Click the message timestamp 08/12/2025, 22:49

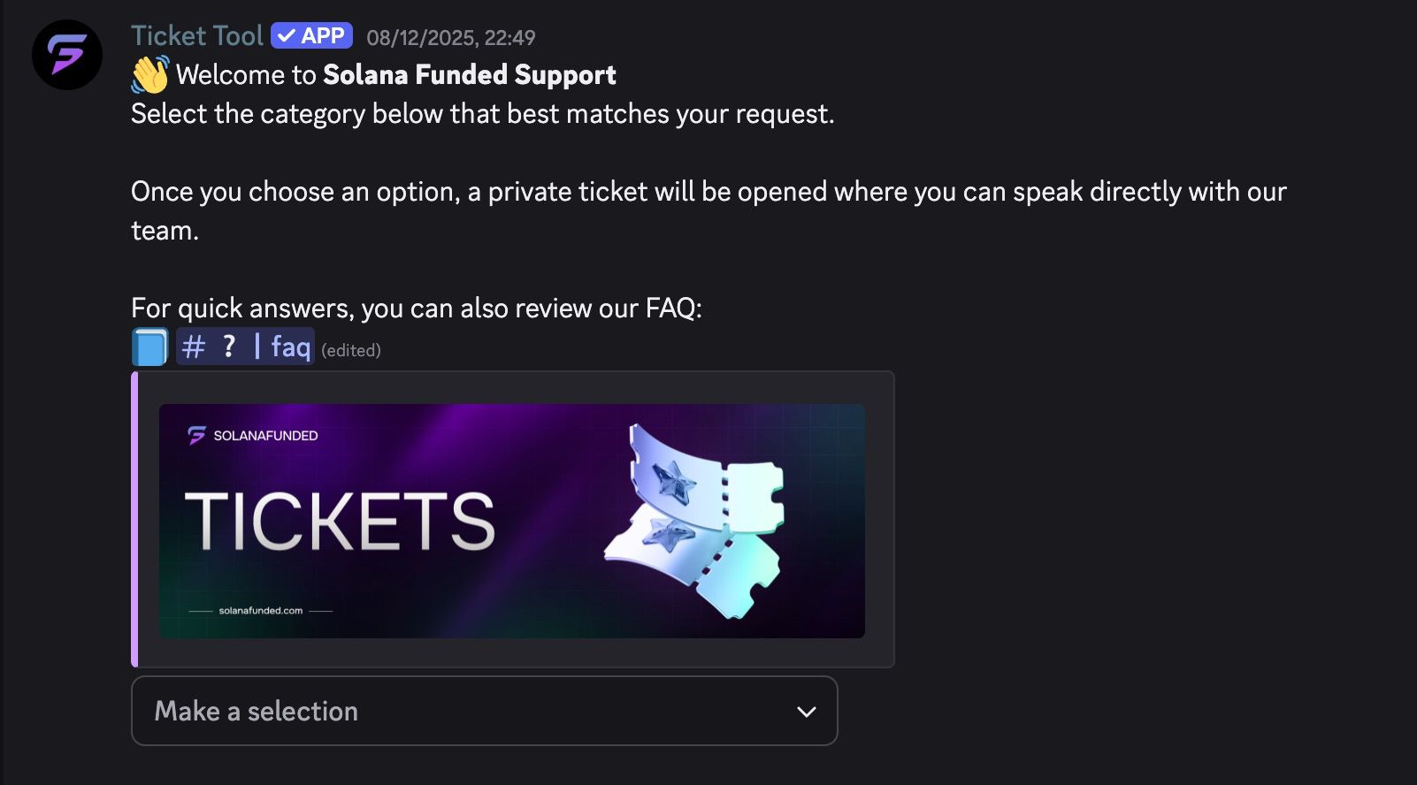tap(450, 38)
